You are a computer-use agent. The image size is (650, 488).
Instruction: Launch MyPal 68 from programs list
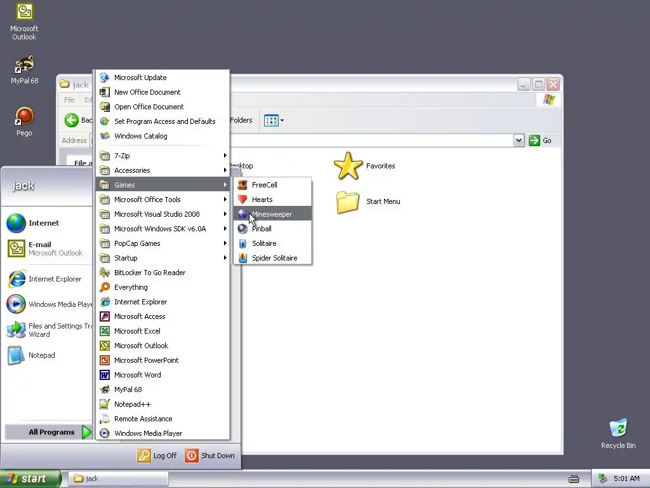pyautogui.click(x=163, y=390)
